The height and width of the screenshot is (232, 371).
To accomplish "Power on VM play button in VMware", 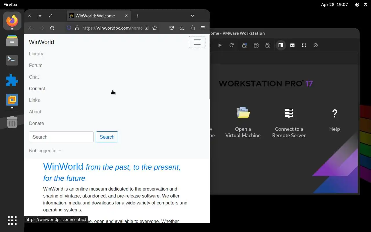I will [220, 45].
